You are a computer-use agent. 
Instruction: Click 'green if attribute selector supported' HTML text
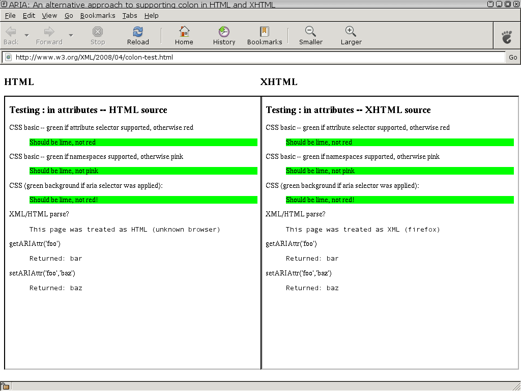[98, 128]
